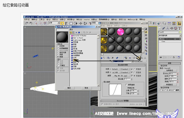Open the 帮助 menu
Screen dimensions: 184x118
(142, 19)
